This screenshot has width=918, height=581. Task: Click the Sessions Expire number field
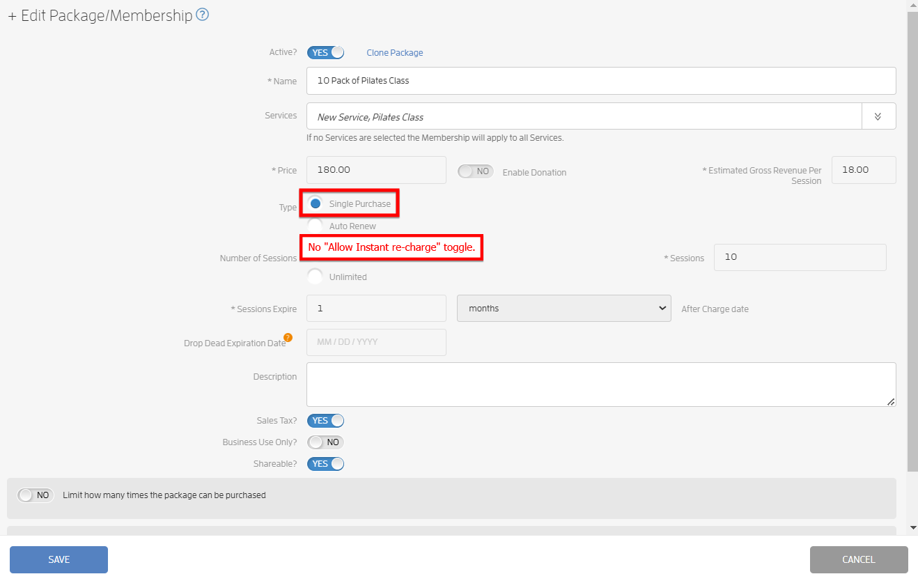[x=376, y=308]
